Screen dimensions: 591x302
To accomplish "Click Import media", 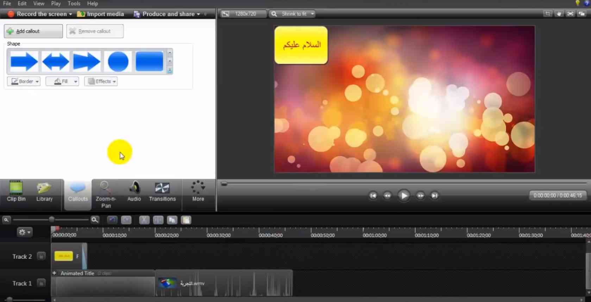I will click(101, 14).
